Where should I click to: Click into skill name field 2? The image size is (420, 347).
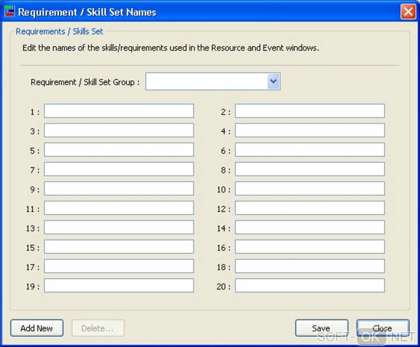point(310,111)
